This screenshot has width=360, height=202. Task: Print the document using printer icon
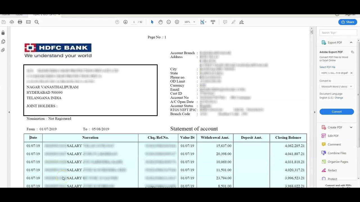coord(20,22)
